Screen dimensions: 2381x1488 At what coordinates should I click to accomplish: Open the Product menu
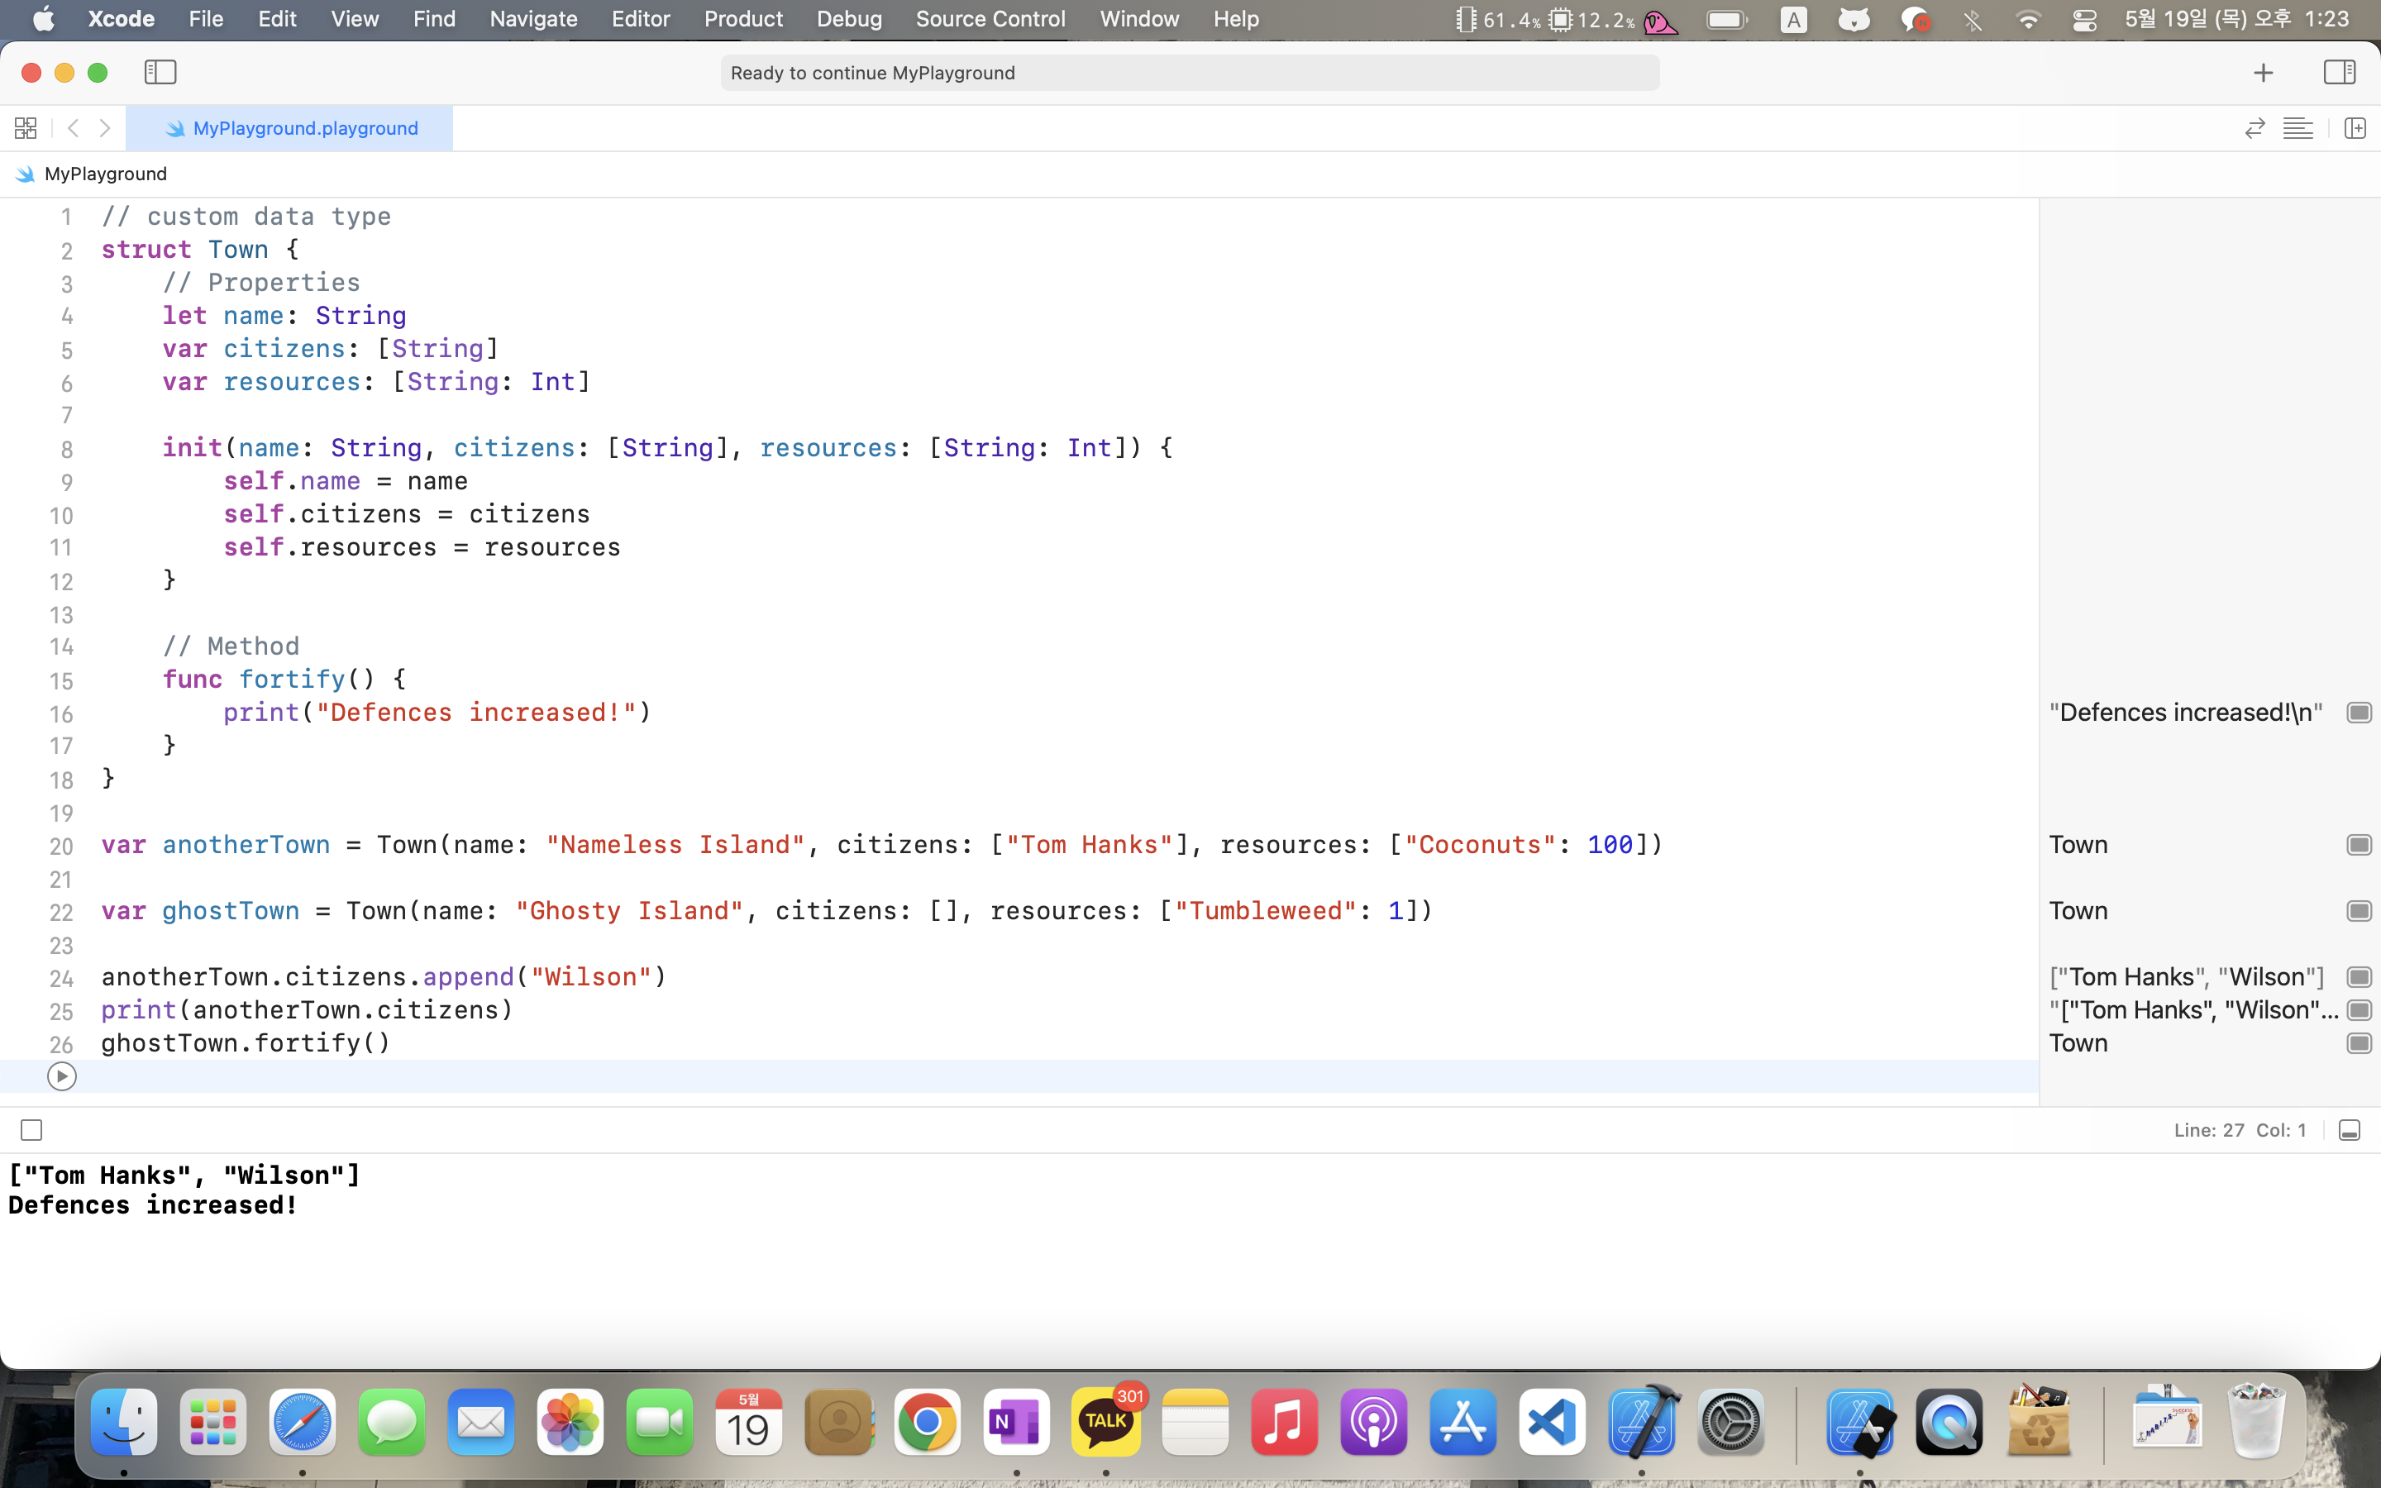tap(743, 19)
